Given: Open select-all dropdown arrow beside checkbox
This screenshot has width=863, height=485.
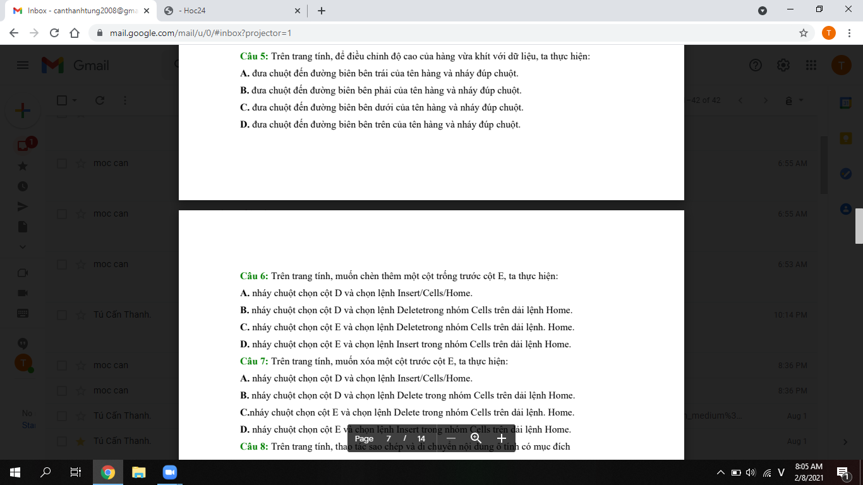Looking at the screenshot, I should click(75, 100).
